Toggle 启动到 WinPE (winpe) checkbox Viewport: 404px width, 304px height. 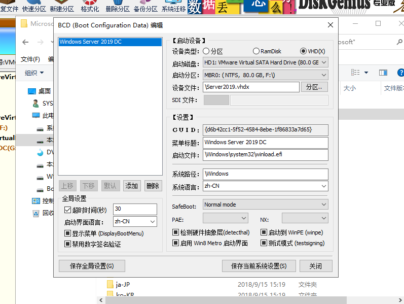(264, 232)
